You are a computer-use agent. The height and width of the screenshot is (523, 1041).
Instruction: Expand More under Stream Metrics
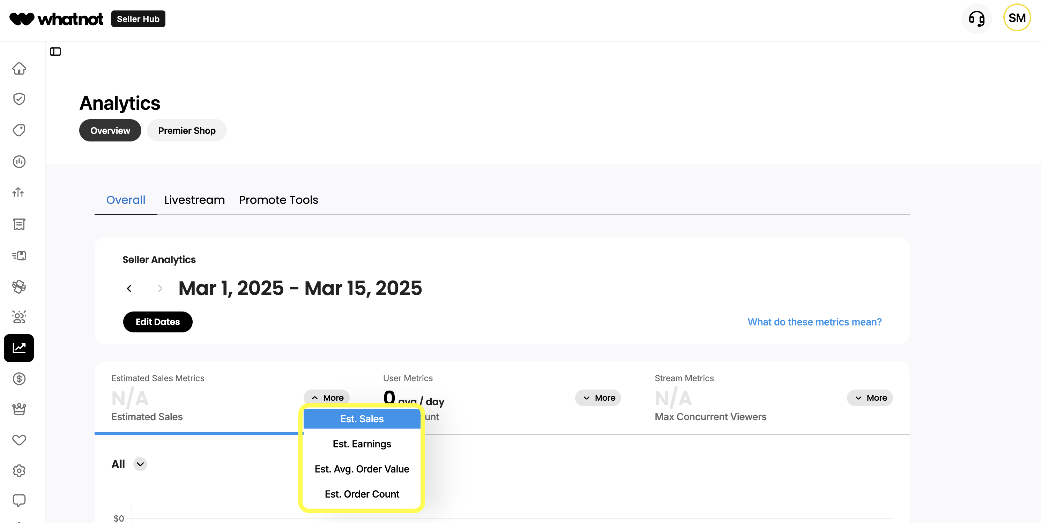(x=870, y=398)
